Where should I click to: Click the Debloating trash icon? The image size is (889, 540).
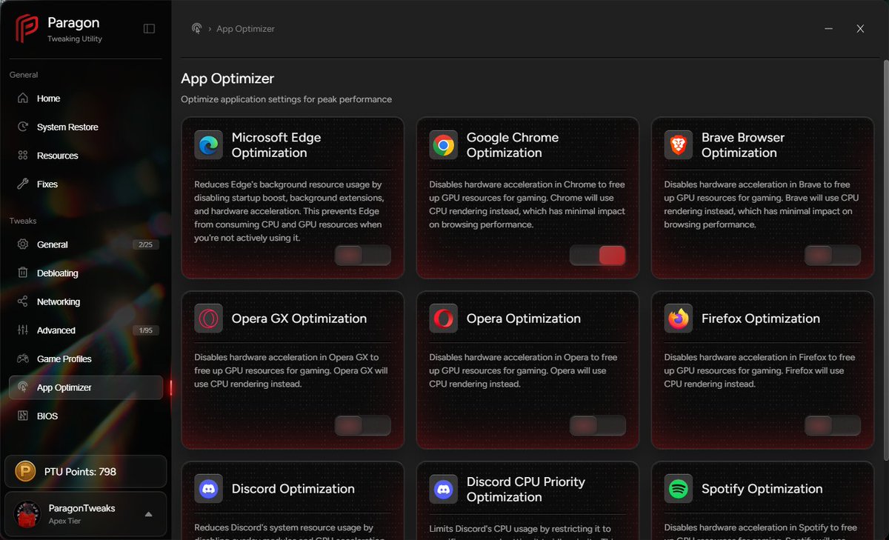point(23,273)
